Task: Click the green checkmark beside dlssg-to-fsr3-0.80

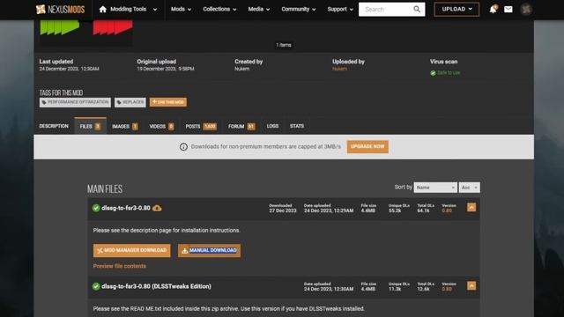Action: (96, 208)
